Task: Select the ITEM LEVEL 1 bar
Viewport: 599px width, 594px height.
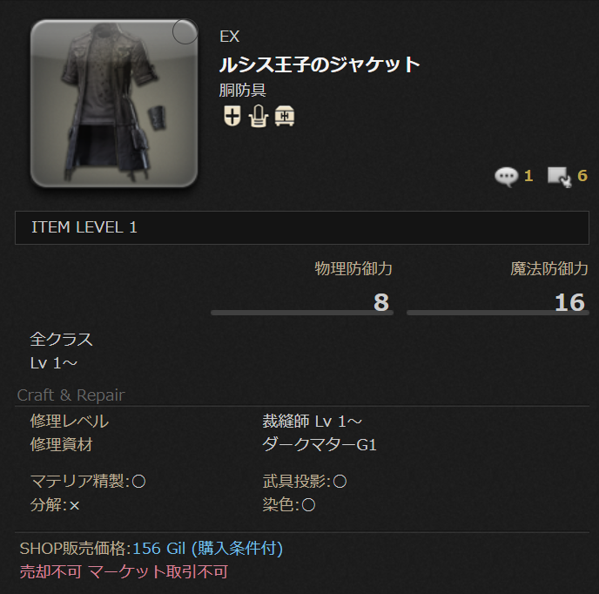Action: tap(302, 227)
